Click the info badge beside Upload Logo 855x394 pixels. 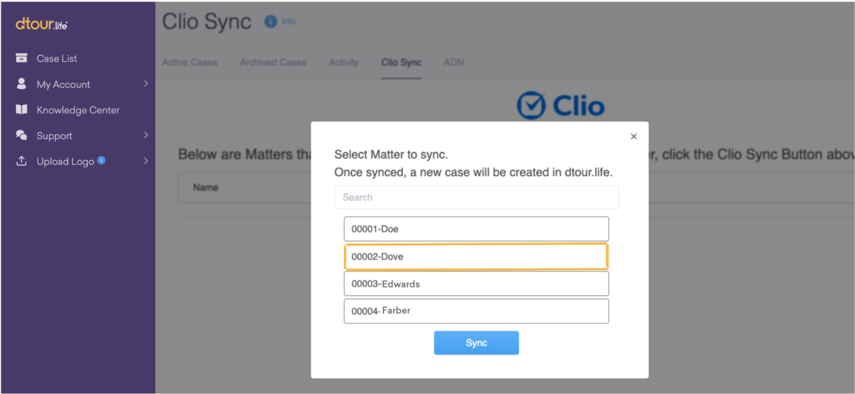101,160
